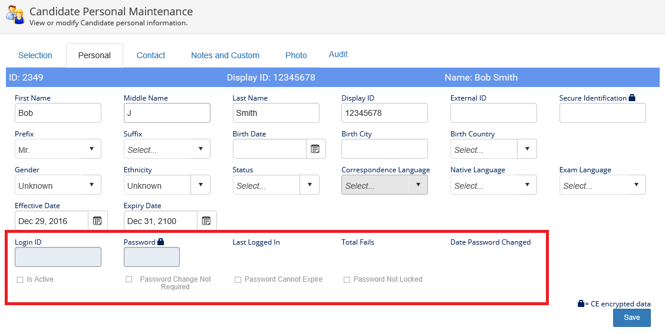Viewport: 665px width, 334px height.
Task: Open the Notes and Custom tab
Action: (x=225, y=55)
